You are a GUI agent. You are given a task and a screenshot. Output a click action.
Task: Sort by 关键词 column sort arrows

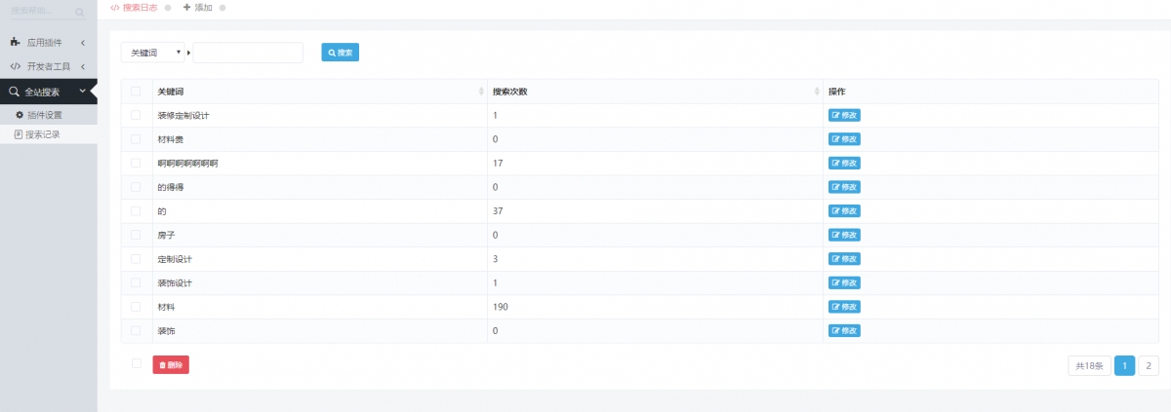click(481, 92)
